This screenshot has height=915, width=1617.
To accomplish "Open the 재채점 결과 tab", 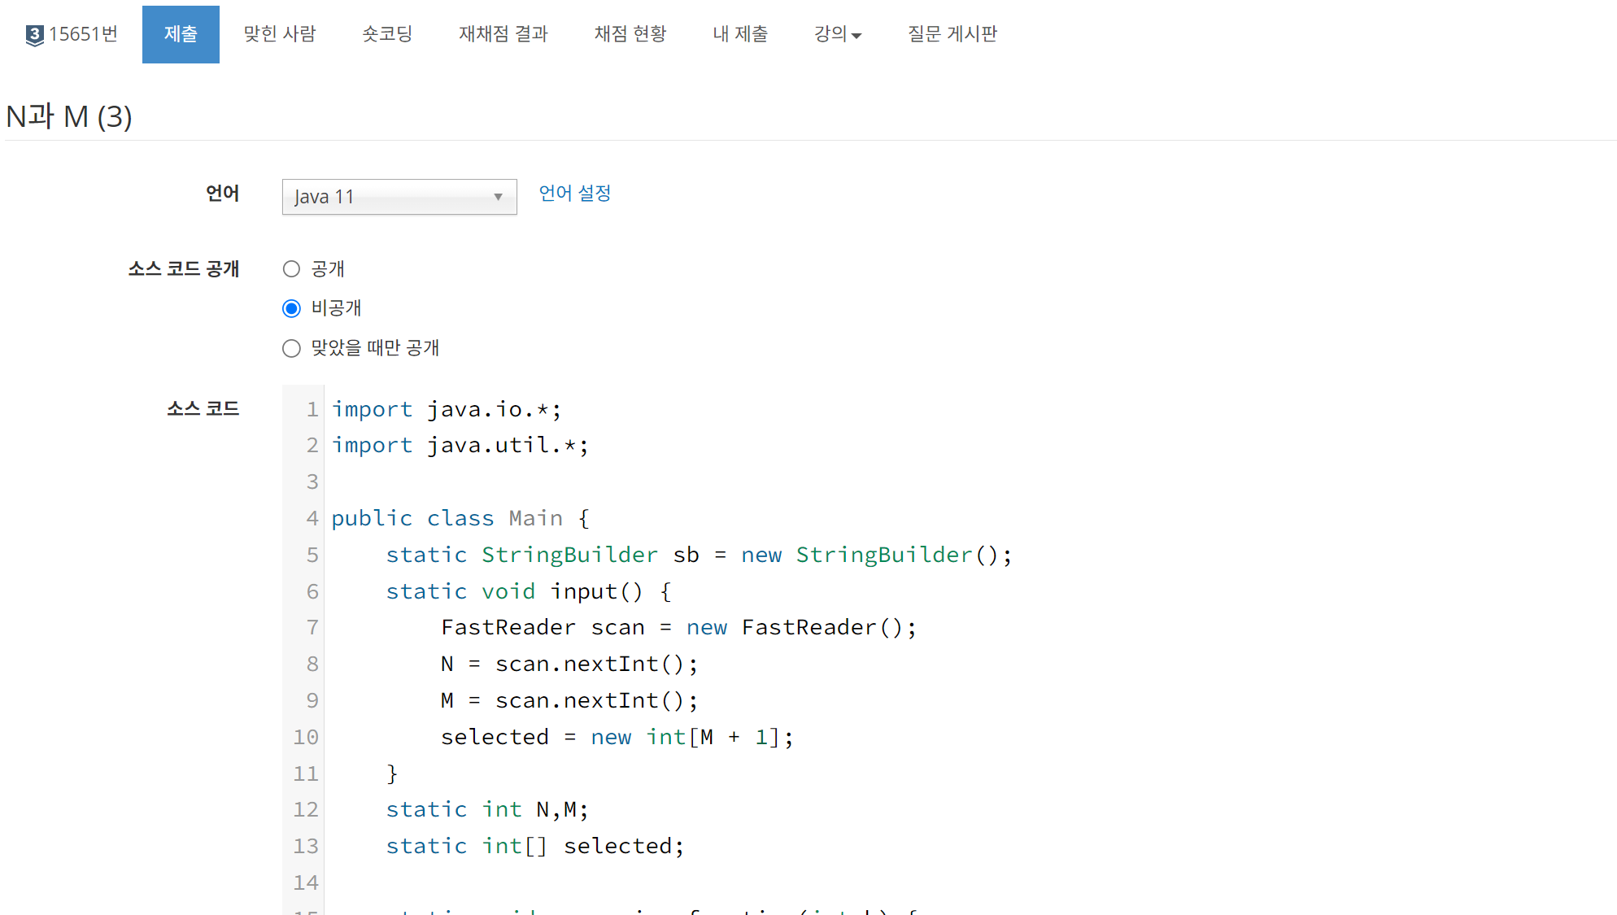I will pos(503,34).
